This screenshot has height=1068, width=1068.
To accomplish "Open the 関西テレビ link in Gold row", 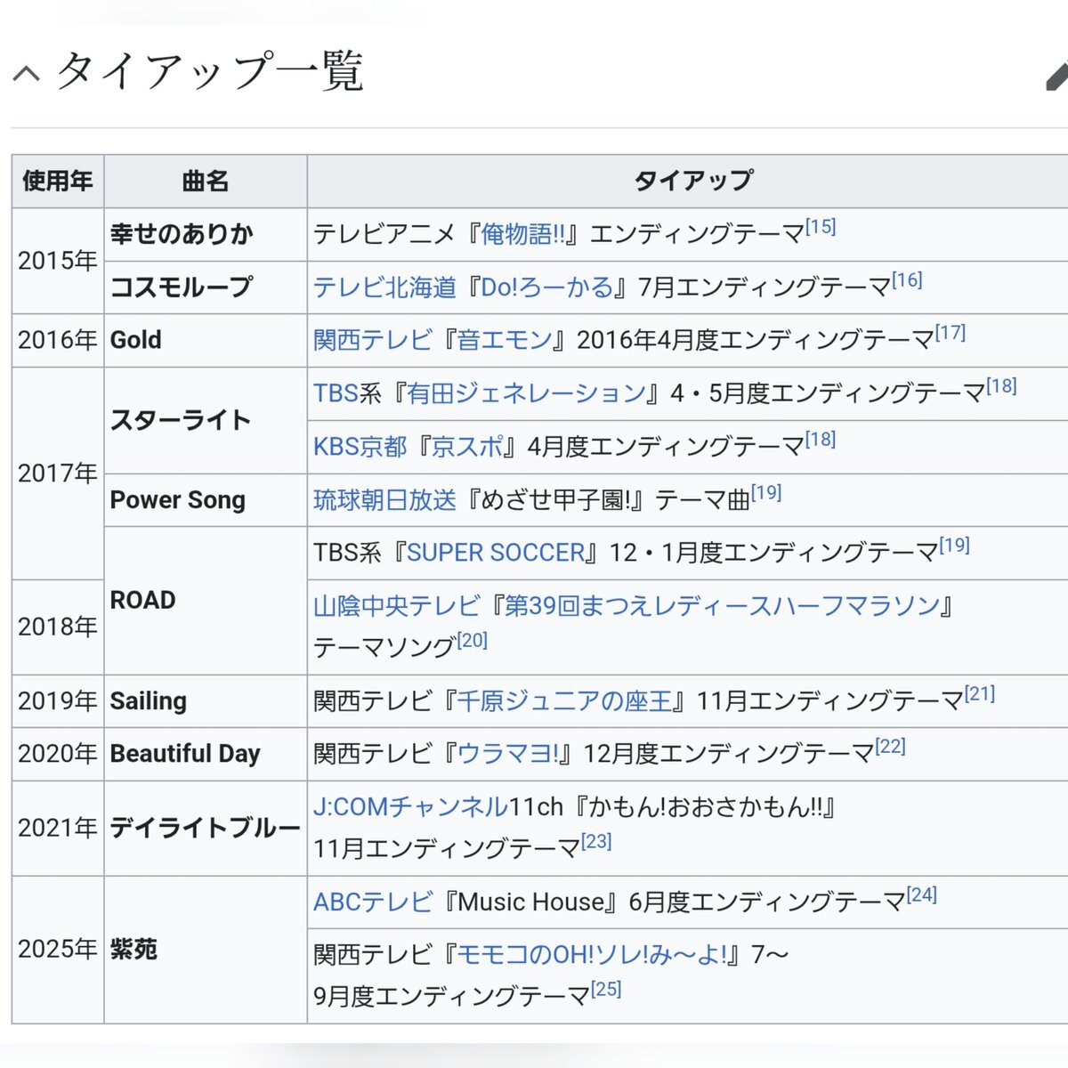I will tap(372, 340).
